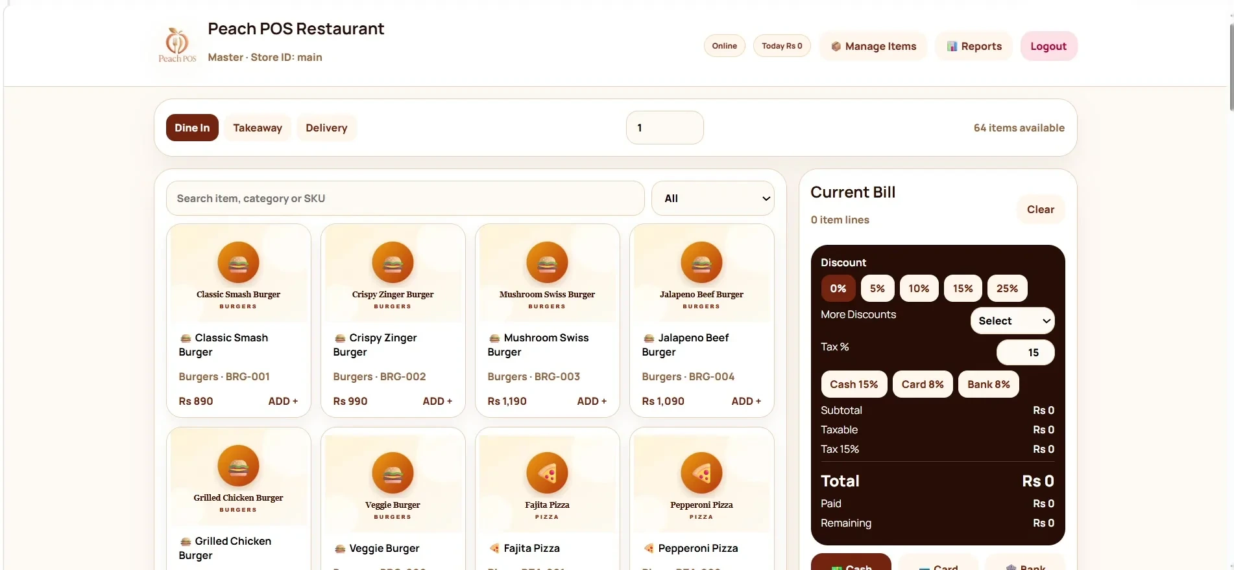Click pizza slice emoji beside Pepperoni Pizza title
Screen dimensions: 1234x570
649,549
